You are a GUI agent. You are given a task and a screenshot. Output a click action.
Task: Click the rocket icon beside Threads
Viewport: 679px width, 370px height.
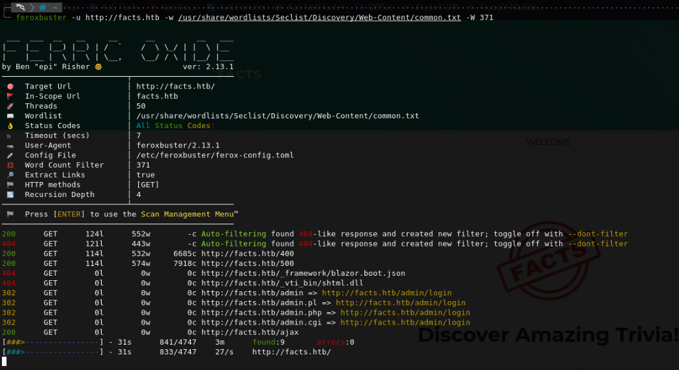point(10,106)
